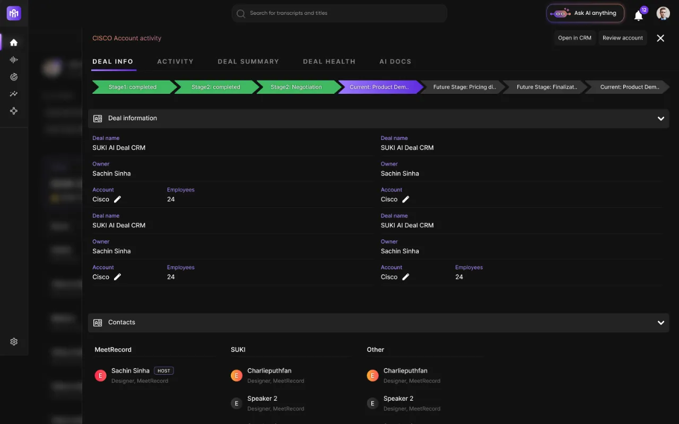Click Sachin Sinha's red avatar
The height and width of the screenshot is (424, 679).
(x=100, y=376)
